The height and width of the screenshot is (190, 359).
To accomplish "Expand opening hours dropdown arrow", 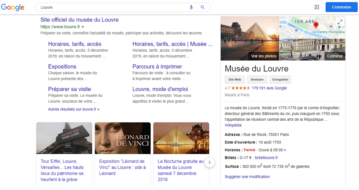I will [x=285, y=150].
